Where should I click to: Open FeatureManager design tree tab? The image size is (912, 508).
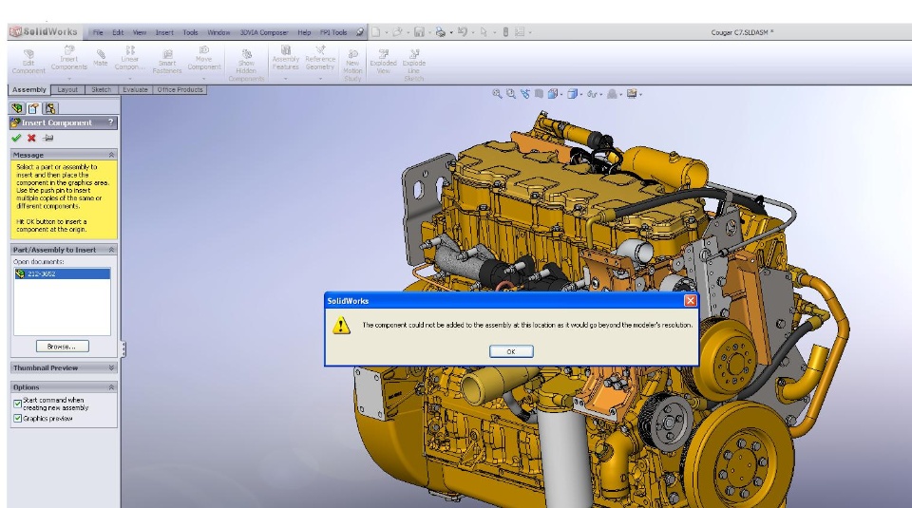17,108
